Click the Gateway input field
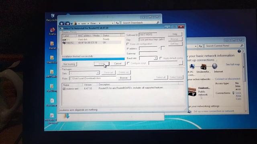 click(148, 53)
